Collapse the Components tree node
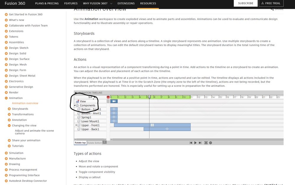 (75, 105)
